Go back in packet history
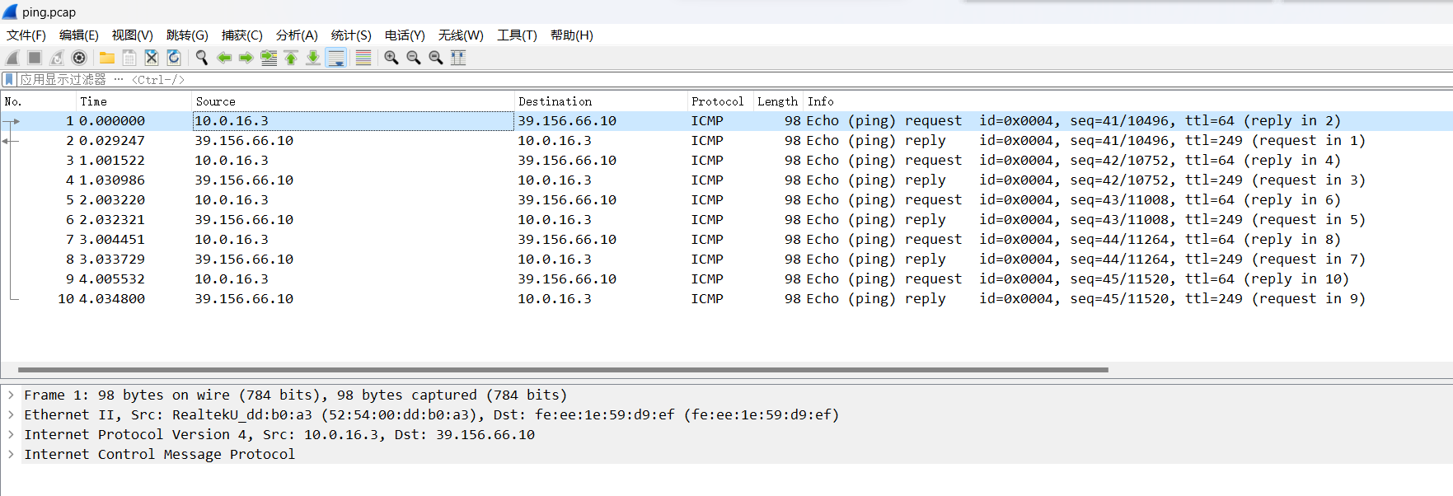1453x496 pixels. tap(224, 58)
